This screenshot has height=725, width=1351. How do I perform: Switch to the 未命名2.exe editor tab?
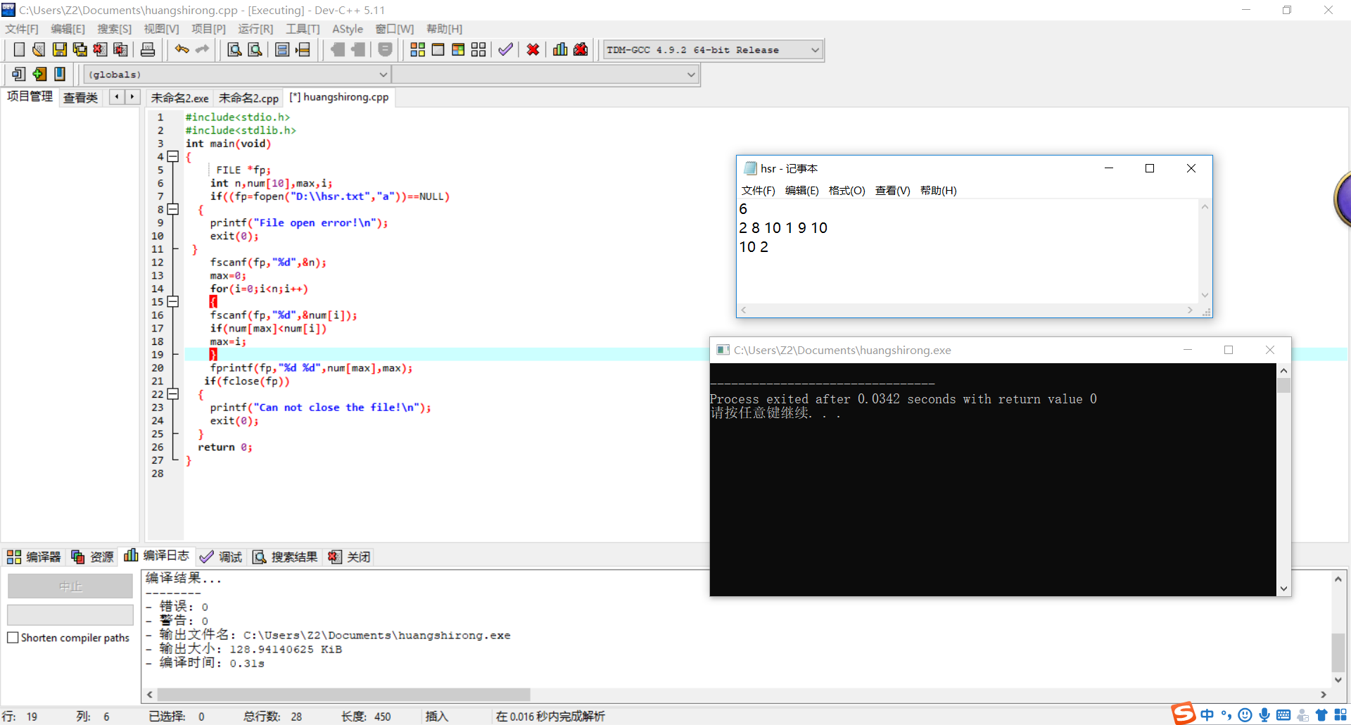click(179, 98)
